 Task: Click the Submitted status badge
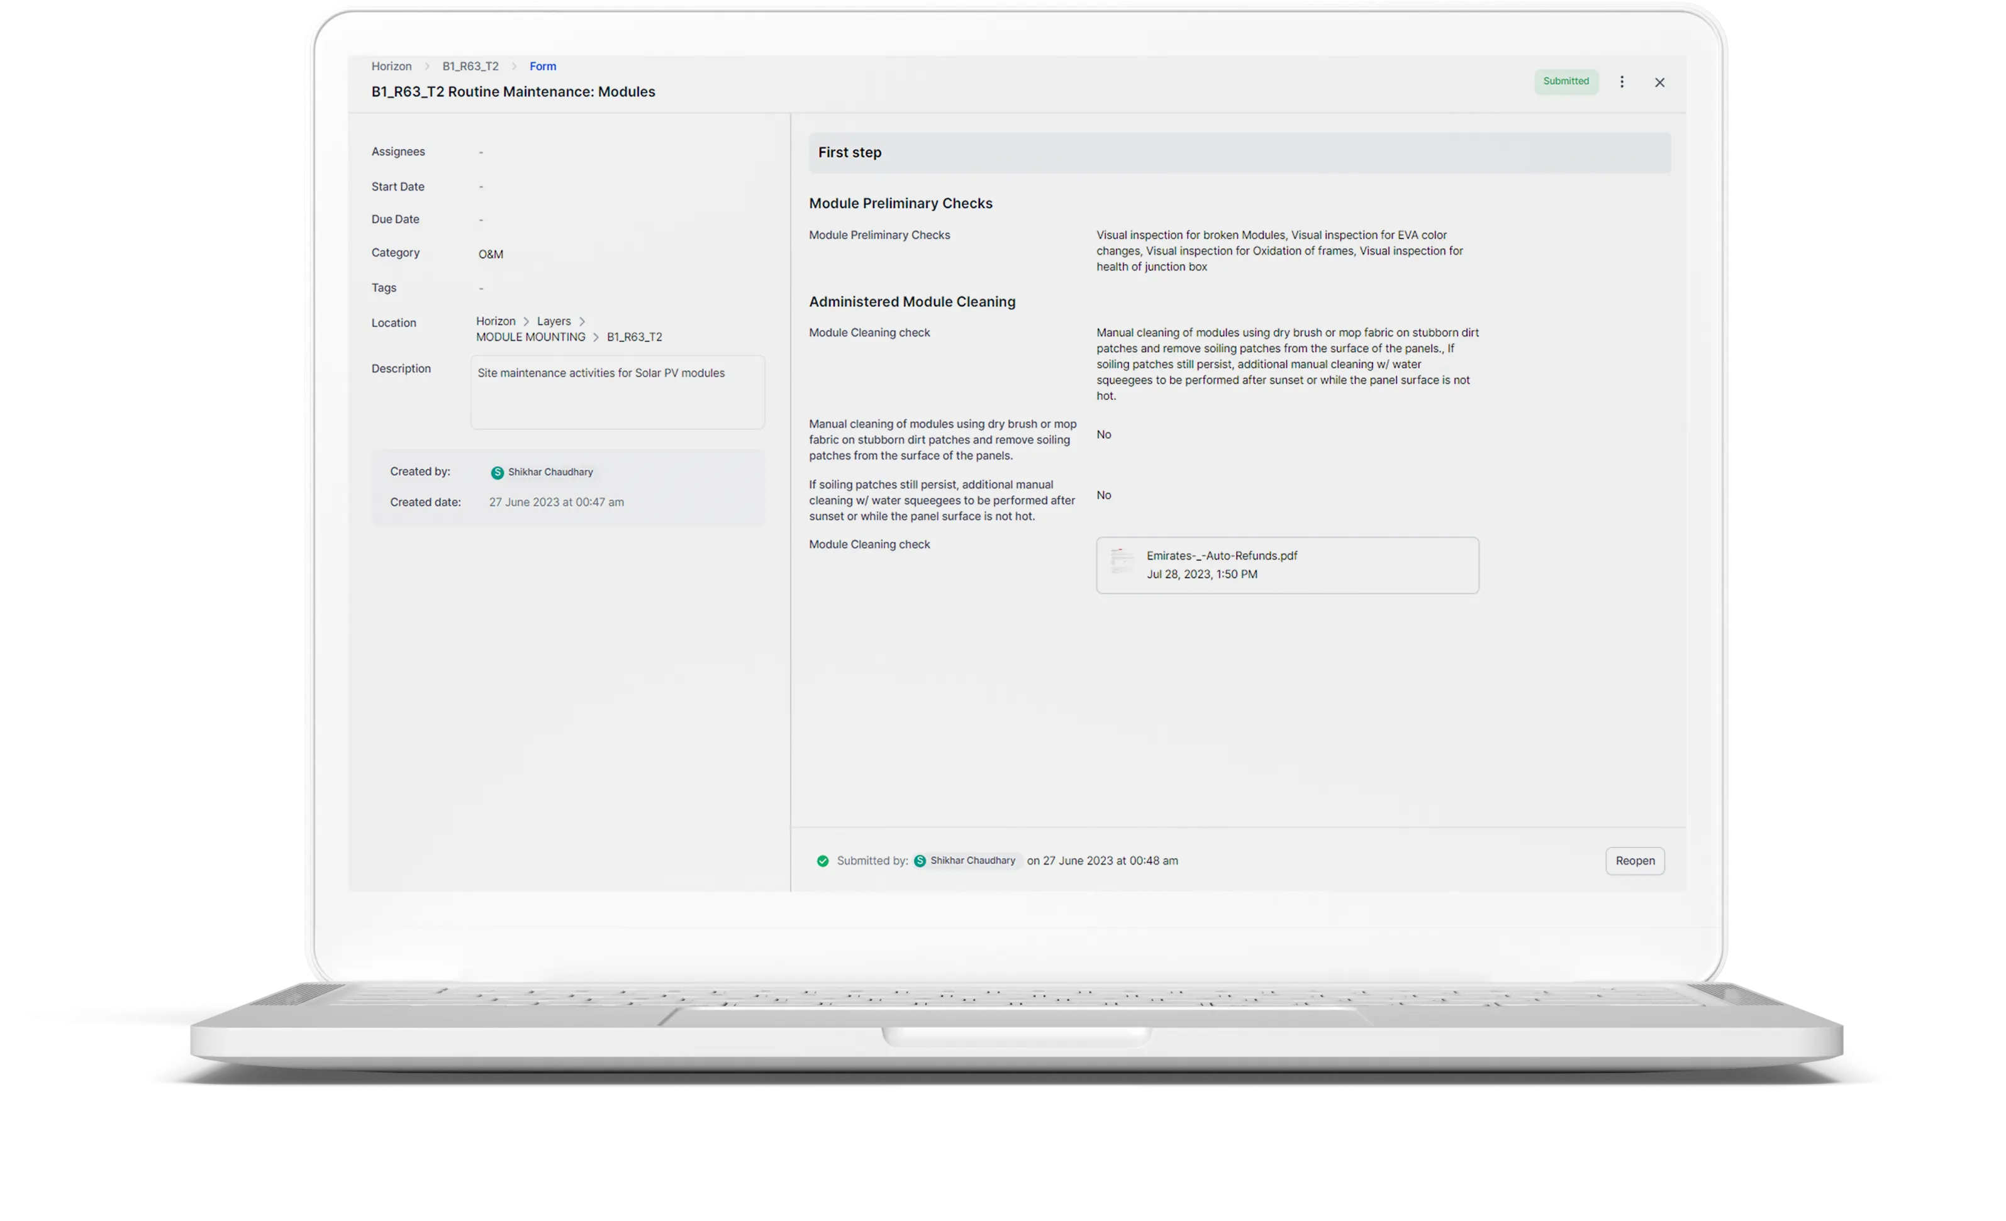(x=1565, y=81)
